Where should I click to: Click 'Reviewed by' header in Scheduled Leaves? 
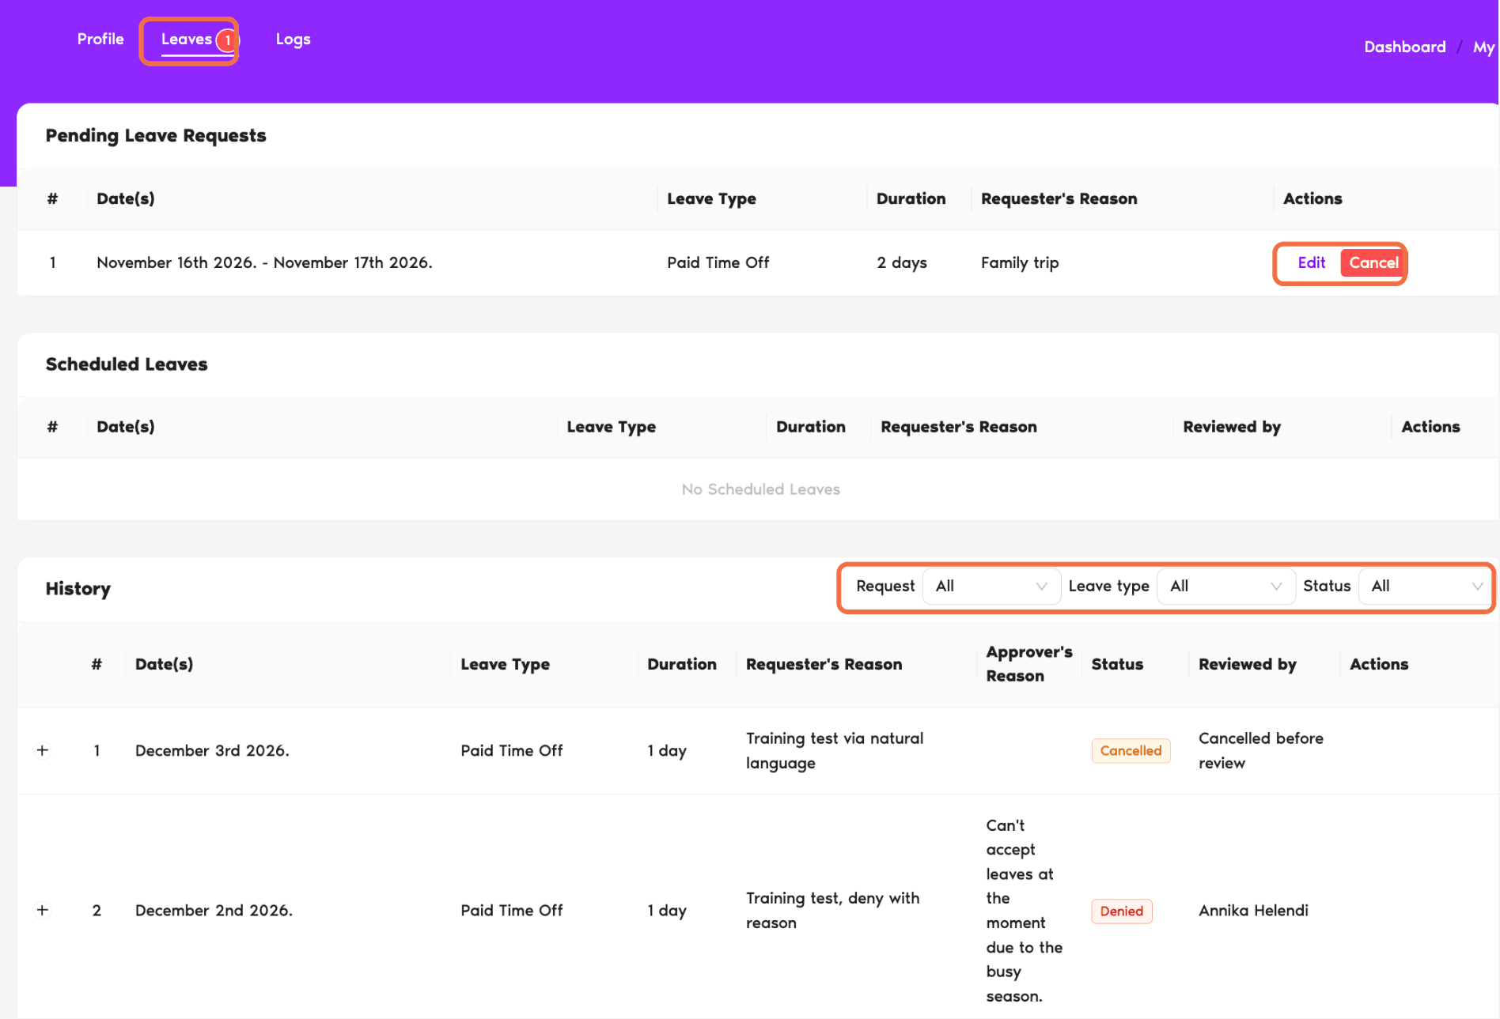click(1232, 427)
